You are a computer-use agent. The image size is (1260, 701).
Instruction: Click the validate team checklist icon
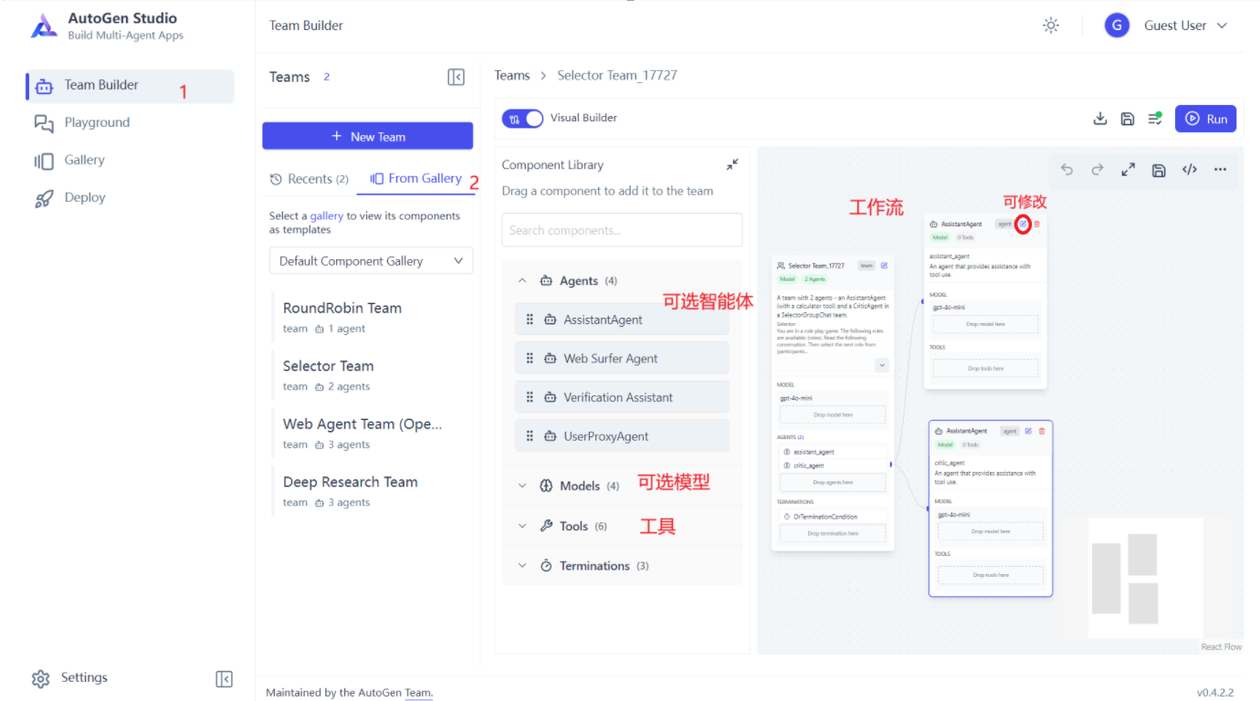(1155, 119)
